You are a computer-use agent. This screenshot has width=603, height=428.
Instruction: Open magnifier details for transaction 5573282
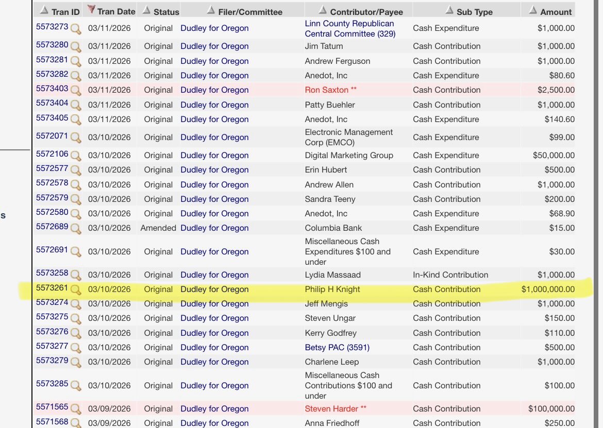pyautogui.click(x=76, y=76)
